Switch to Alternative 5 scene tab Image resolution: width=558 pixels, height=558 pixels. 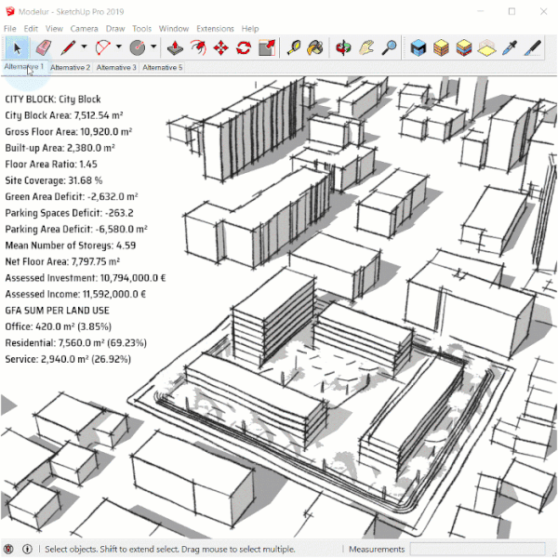coord(162,67)
